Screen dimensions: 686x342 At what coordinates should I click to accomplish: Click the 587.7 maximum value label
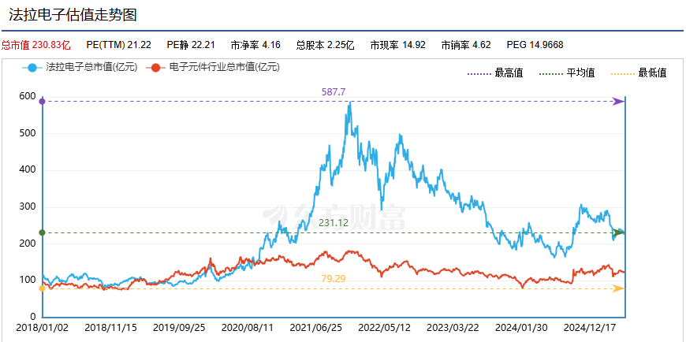click(x=334, y=92)
